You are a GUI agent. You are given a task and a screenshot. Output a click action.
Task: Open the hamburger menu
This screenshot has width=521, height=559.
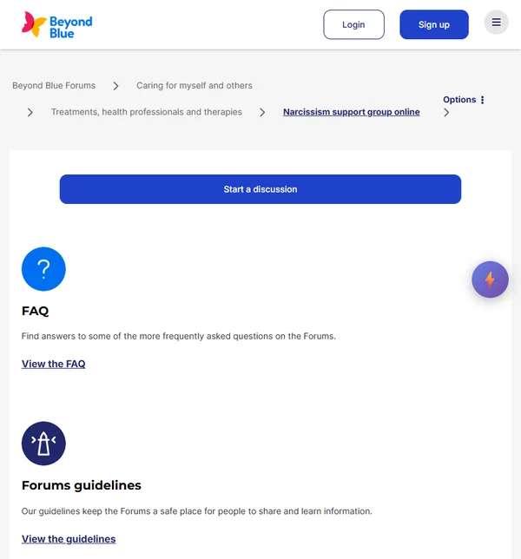[496, 23]
